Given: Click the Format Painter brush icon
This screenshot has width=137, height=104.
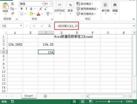Looking at the screenshot, I should click(x=13, y=14).
